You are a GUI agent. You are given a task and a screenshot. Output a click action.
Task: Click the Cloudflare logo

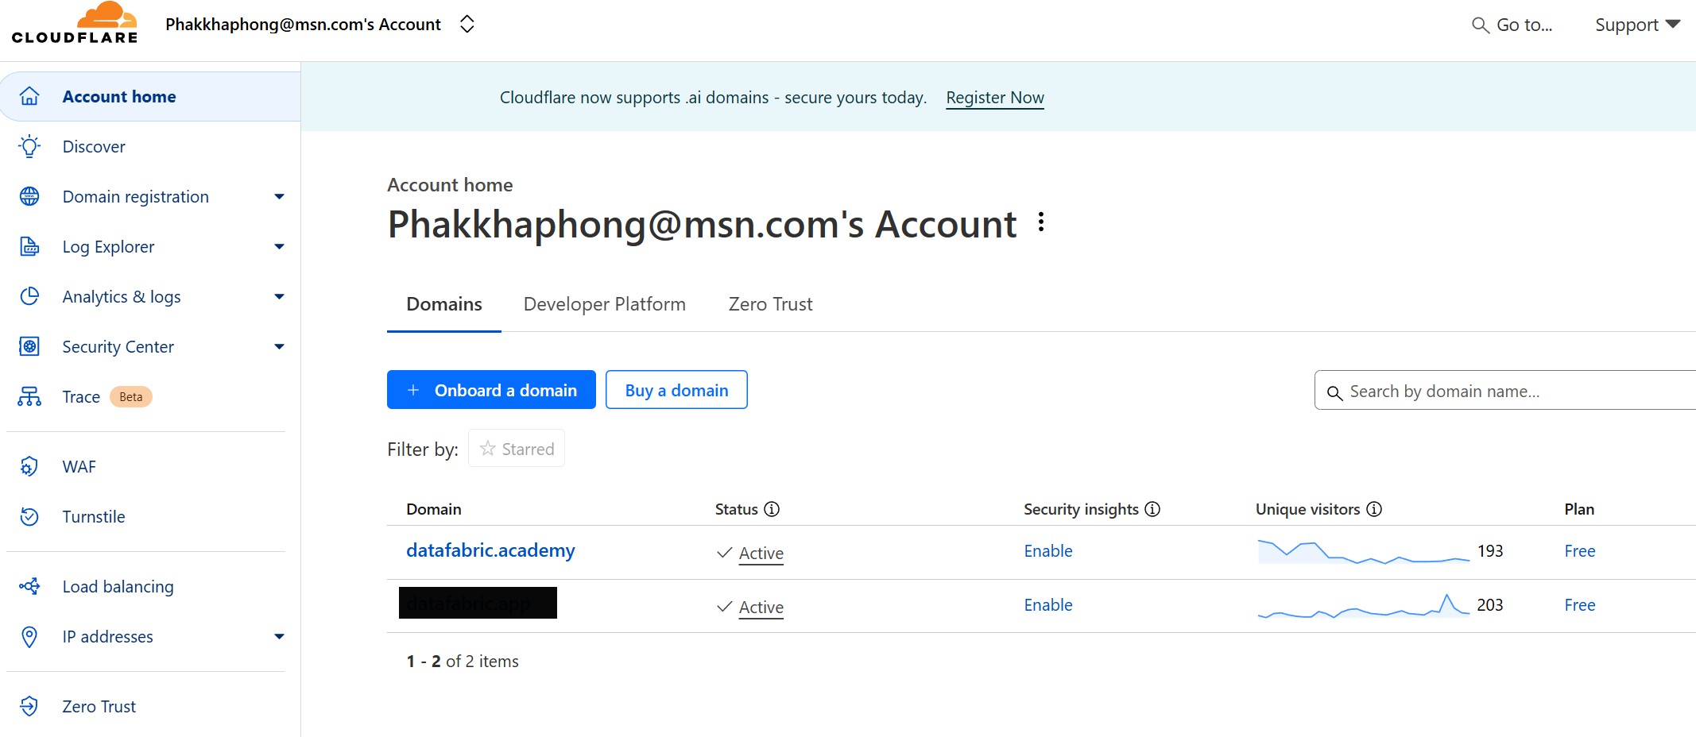[x=74, y=23]
